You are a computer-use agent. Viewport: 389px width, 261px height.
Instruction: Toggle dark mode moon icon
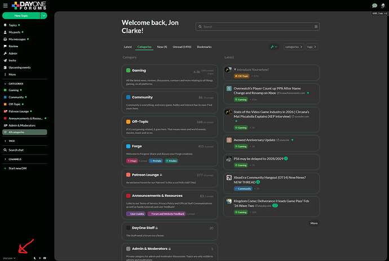(x=35, y=258)
